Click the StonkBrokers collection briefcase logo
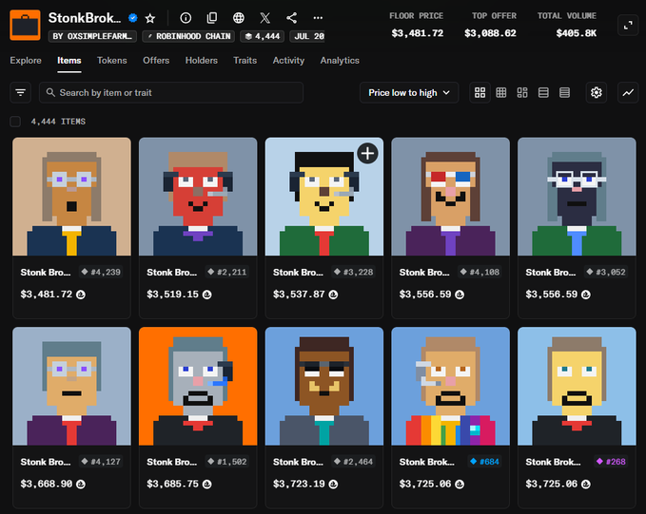Viewport: 646px width, 514px height. 25,25
